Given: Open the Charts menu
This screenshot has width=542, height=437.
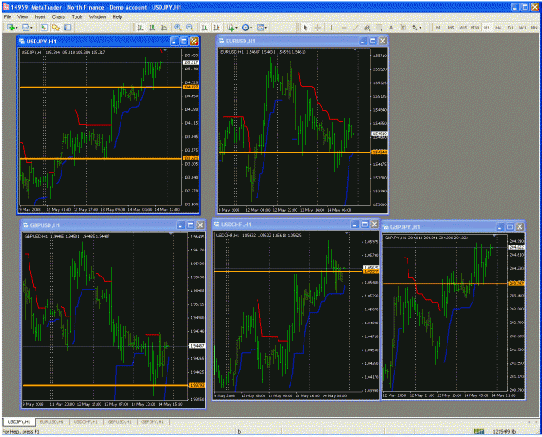Looking at the screenshot, I should pyautogui.click(x=58, y=16).
